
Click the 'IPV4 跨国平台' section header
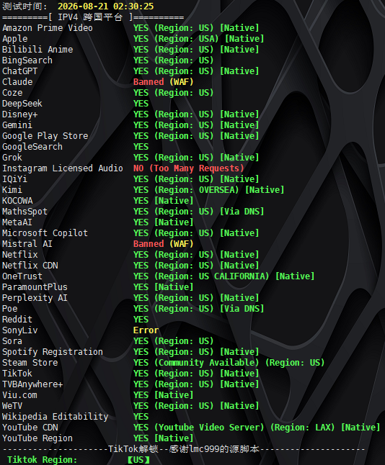(93, 17)
